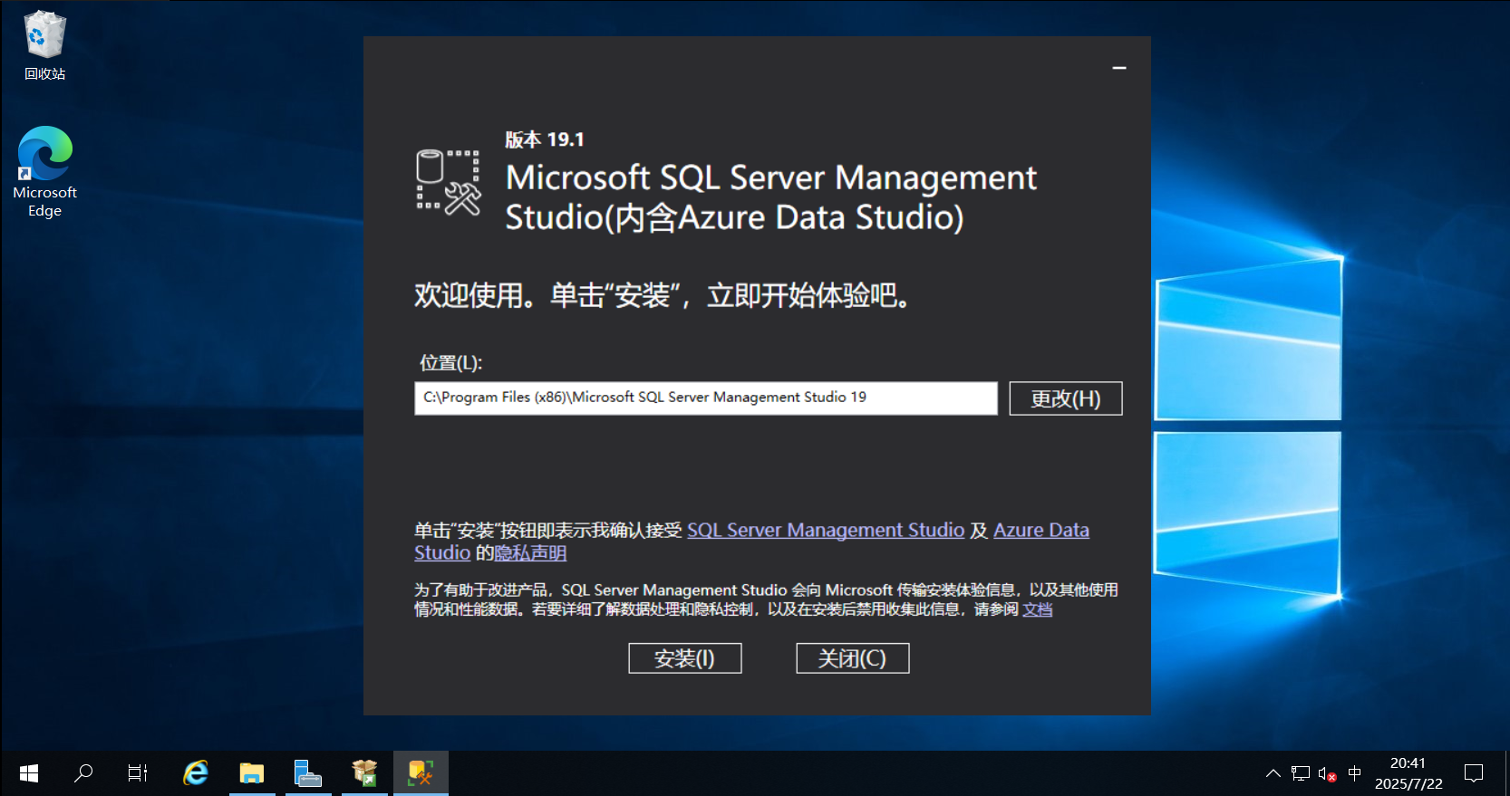
Task: Open the Windows Start menu
Action: pyautogui.click(x=28, y=773)
